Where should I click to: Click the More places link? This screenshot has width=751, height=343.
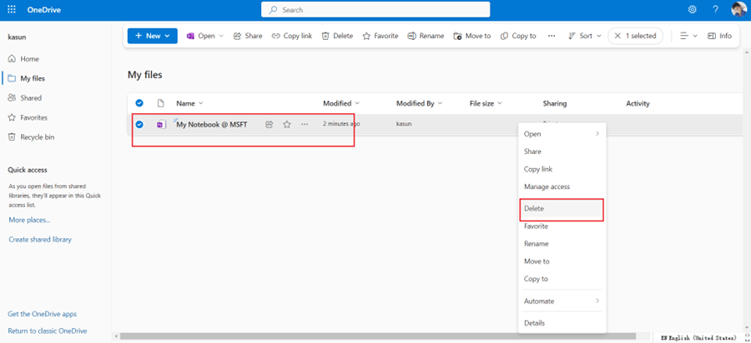30,220
